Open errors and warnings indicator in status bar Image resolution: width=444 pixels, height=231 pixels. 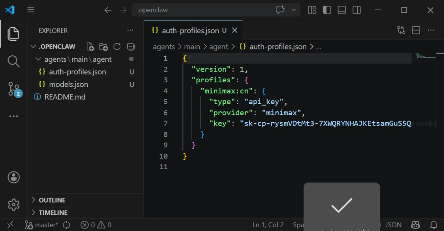96,225
